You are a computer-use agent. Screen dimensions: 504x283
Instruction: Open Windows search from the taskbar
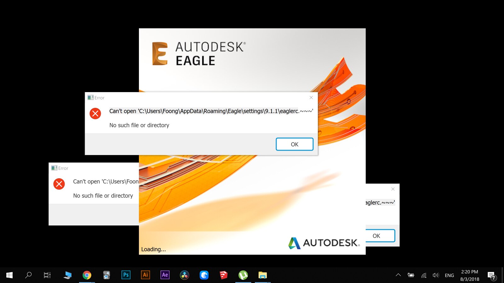[x=28, y=275]
